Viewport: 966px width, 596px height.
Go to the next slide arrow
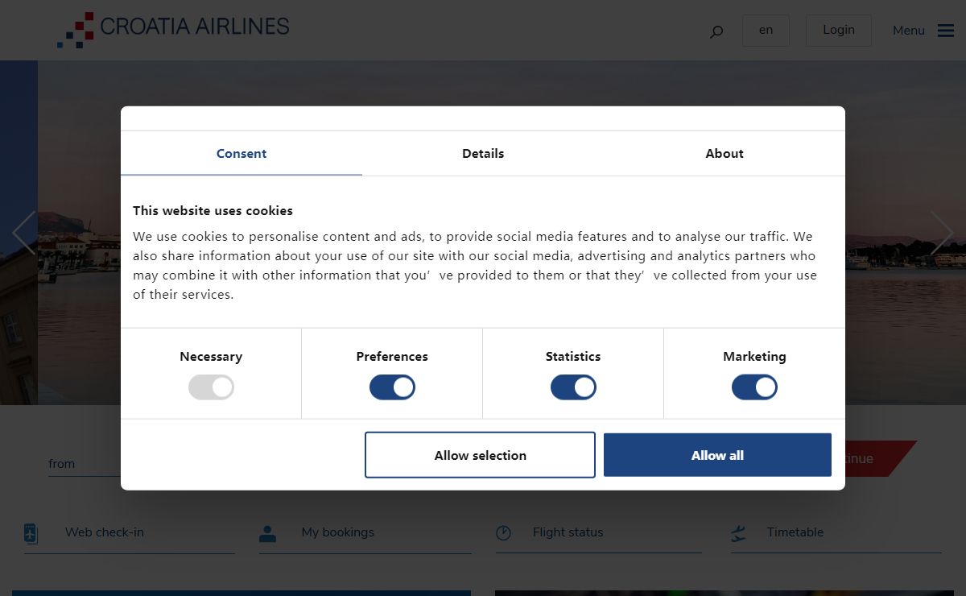coord(942,233)
